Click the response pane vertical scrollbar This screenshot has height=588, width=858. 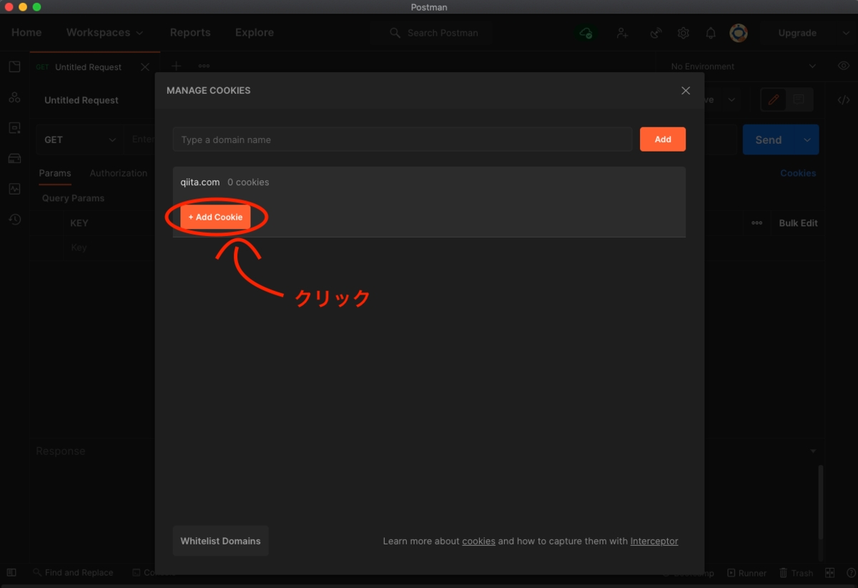[x=820, y=502]
